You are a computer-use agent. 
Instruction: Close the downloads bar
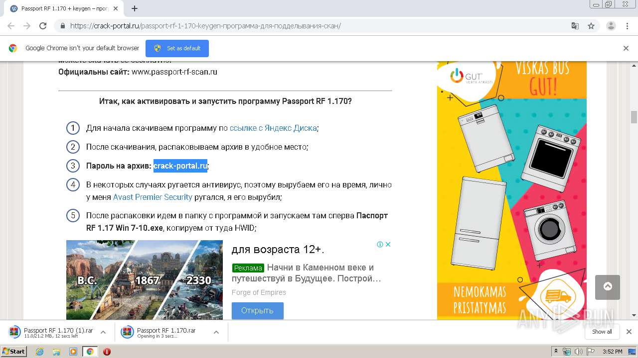coord(629,332)
